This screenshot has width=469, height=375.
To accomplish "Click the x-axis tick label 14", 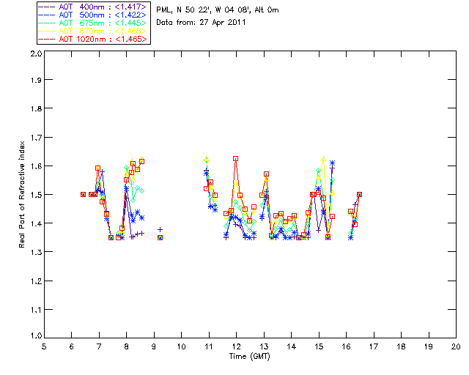I will (292, 346).
